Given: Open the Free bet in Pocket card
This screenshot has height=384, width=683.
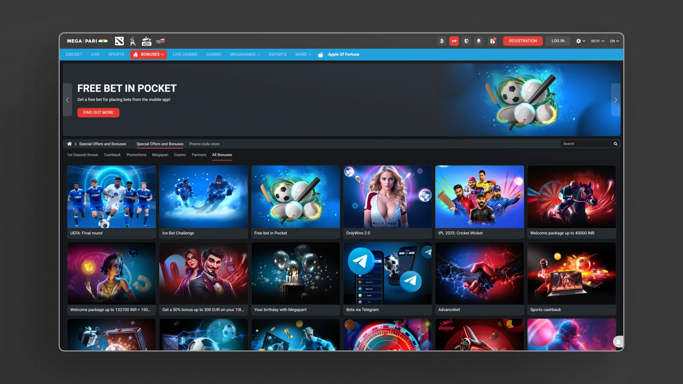Looking at the screenshot, I should 296,202.
